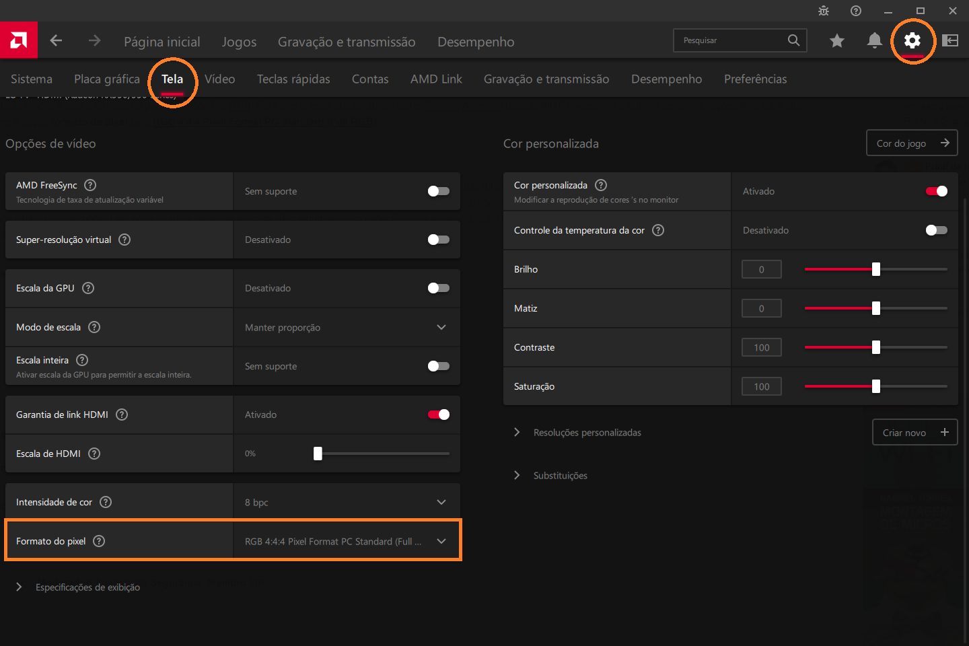The image size is (969, 646).
Task: Show help for Modo de escala
Action: click(94, 327)
